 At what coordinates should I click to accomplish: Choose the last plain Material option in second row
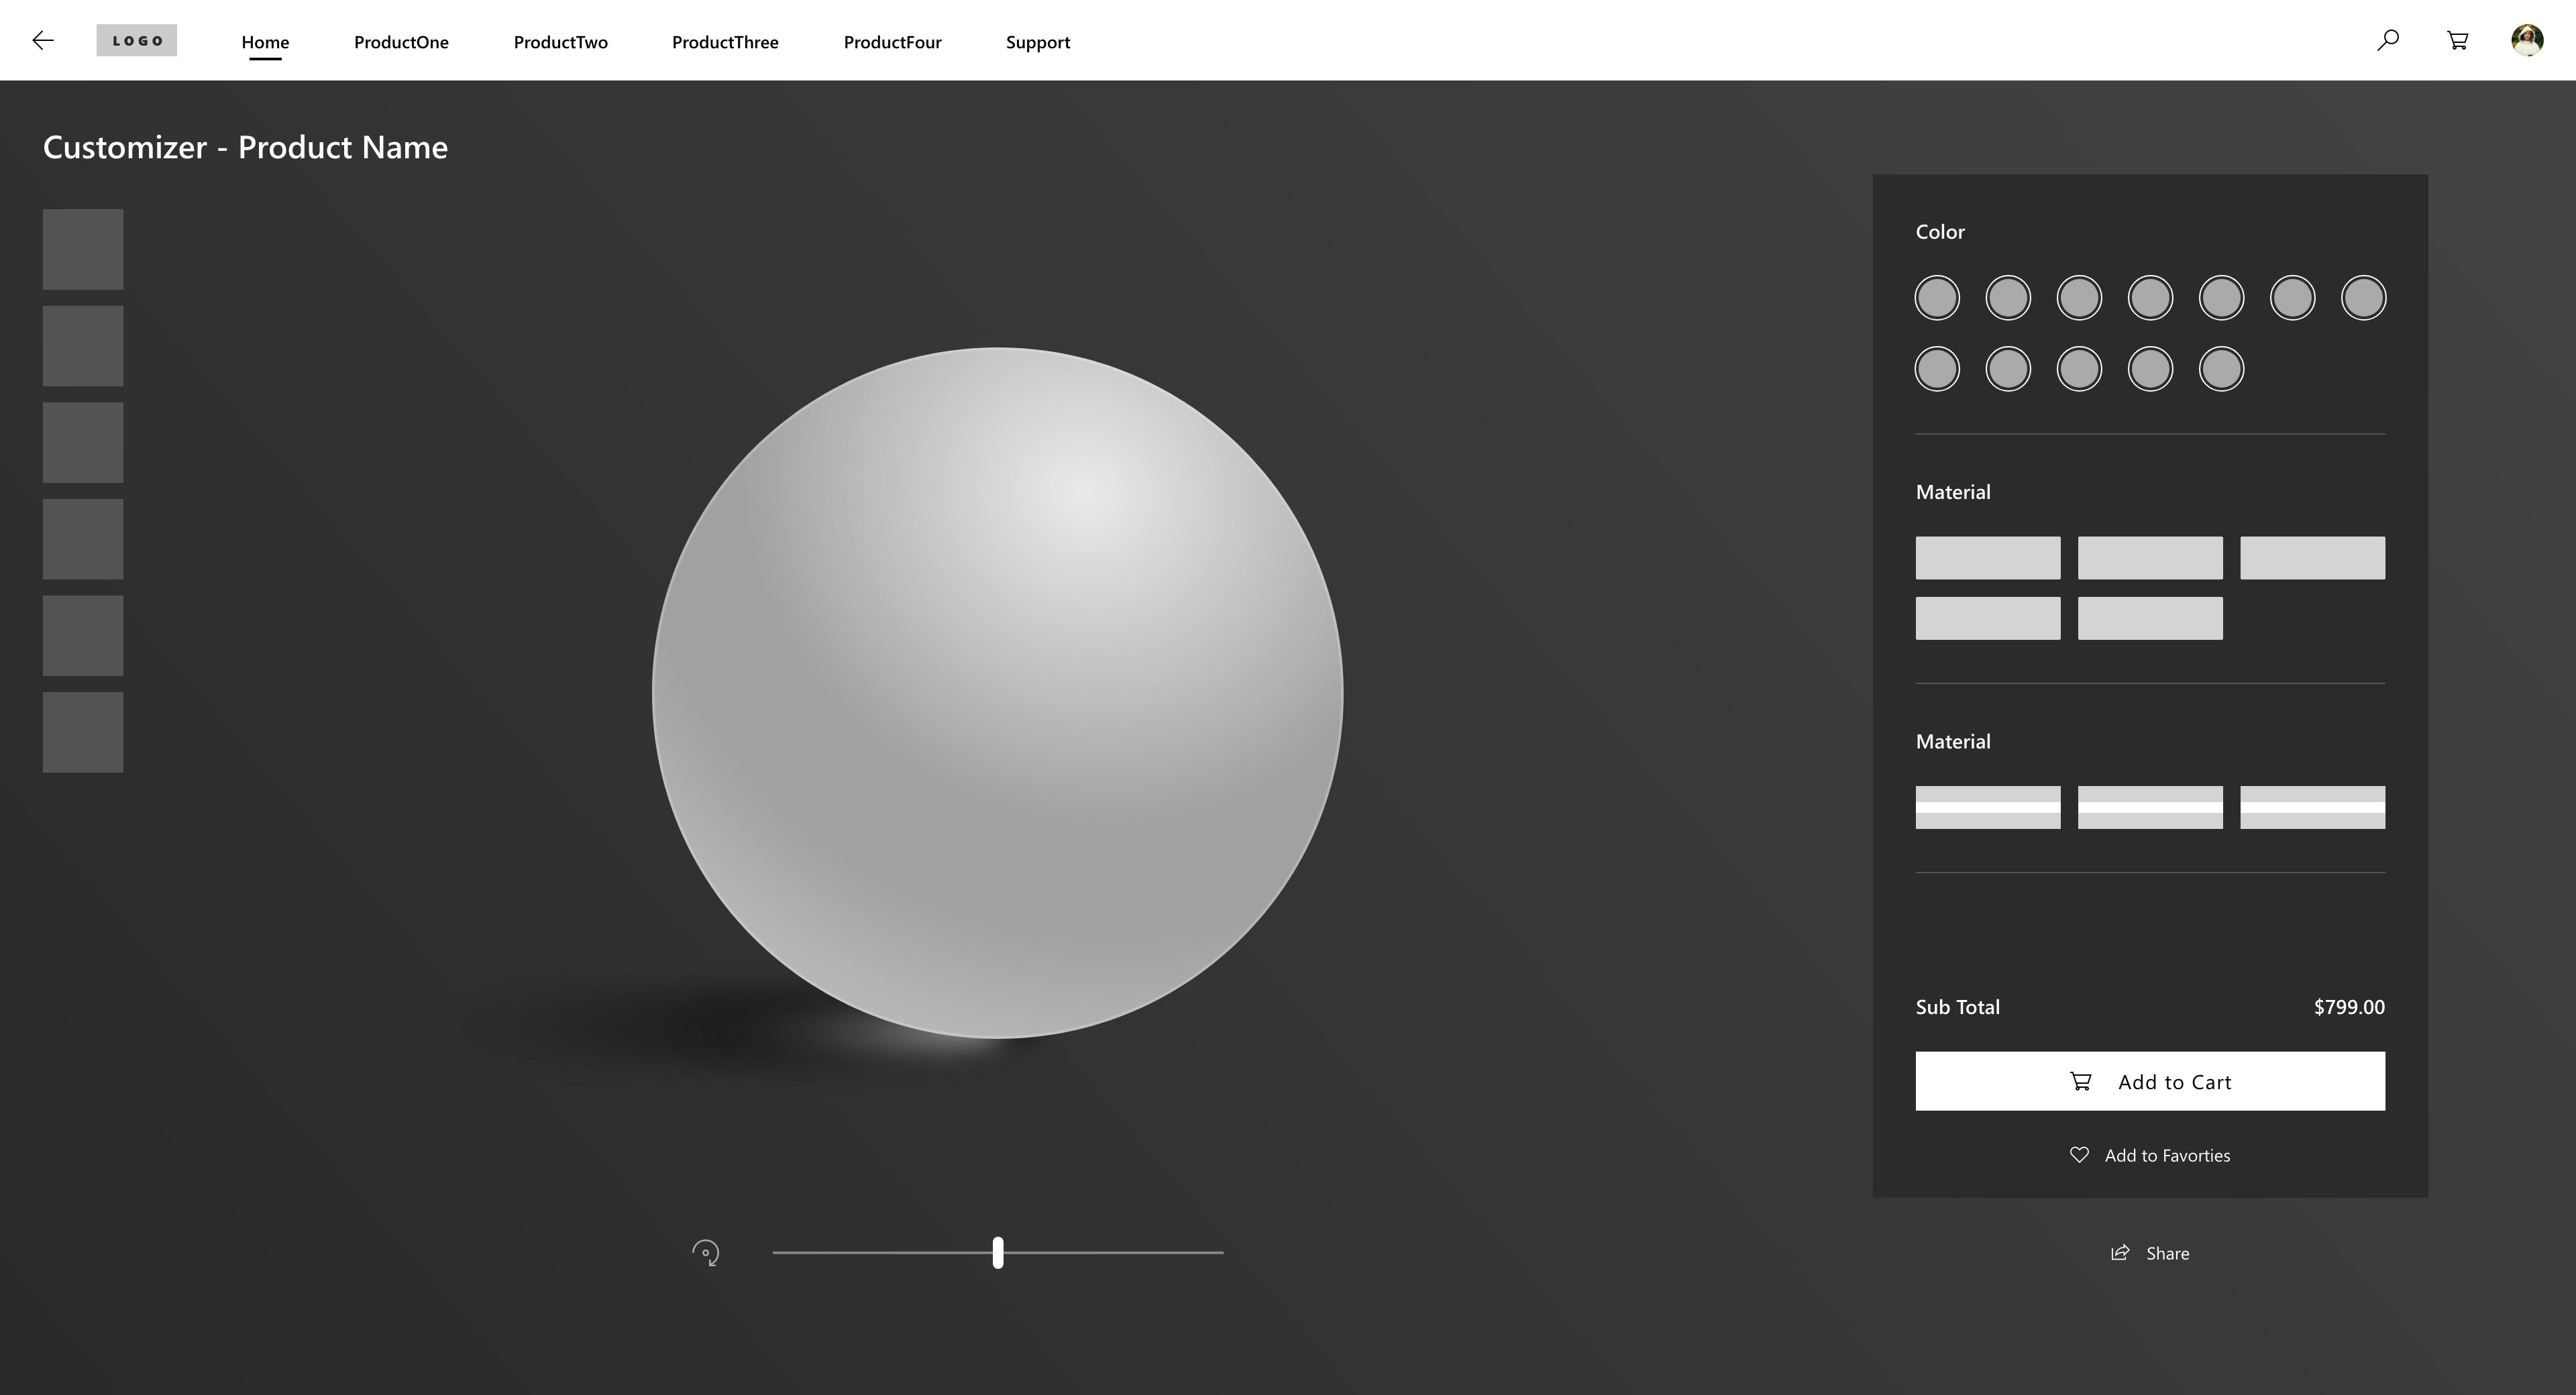click(x=2150, y=618)
